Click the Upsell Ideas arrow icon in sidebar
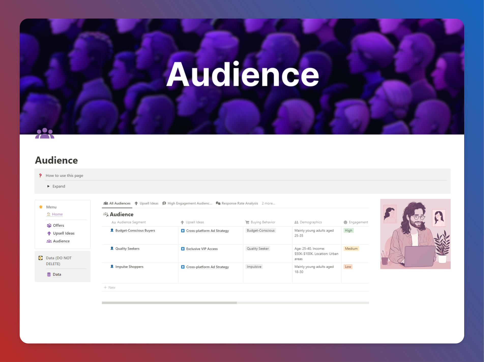Screen dimensions: 484x362 [49, 233]
